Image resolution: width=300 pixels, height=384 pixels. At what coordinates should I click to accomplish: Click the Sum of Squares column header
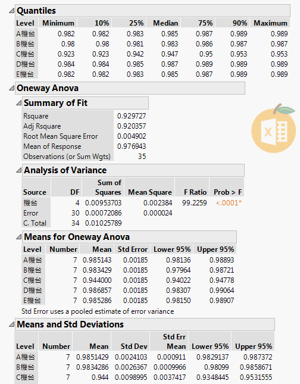click(109, 188)
